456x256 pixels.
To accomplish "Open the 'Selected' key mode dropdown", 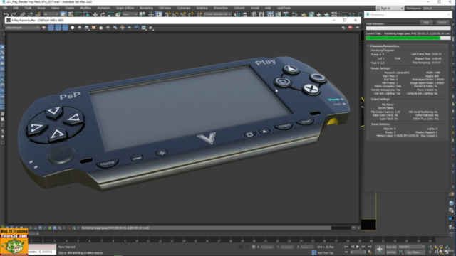I will click(412, 247).
